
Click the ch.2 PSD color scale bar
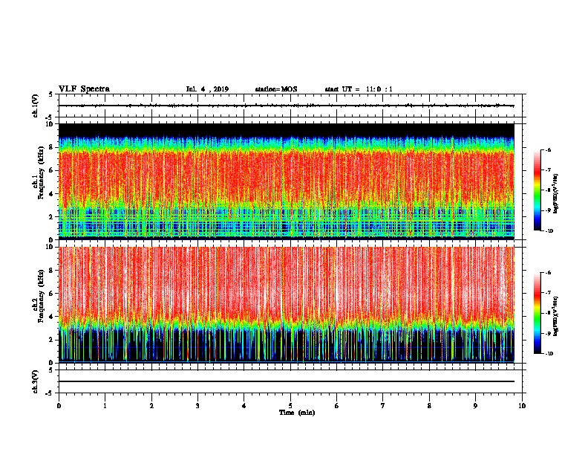click(538, 313)
